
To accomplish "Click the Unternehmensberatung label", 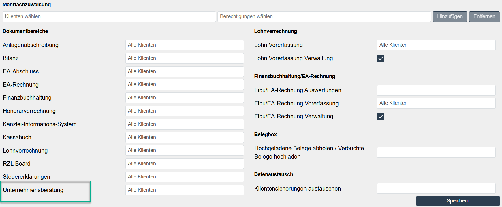I will pyautogui.click(x=33, y=190).
